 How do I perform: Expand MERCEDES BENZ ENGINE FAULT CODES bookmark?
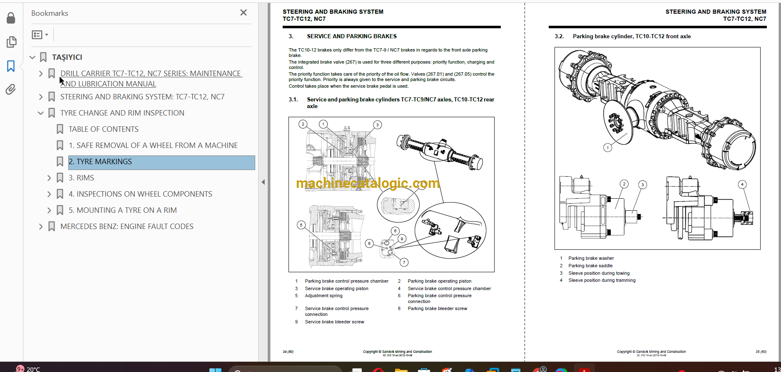(x=41, y=227)
